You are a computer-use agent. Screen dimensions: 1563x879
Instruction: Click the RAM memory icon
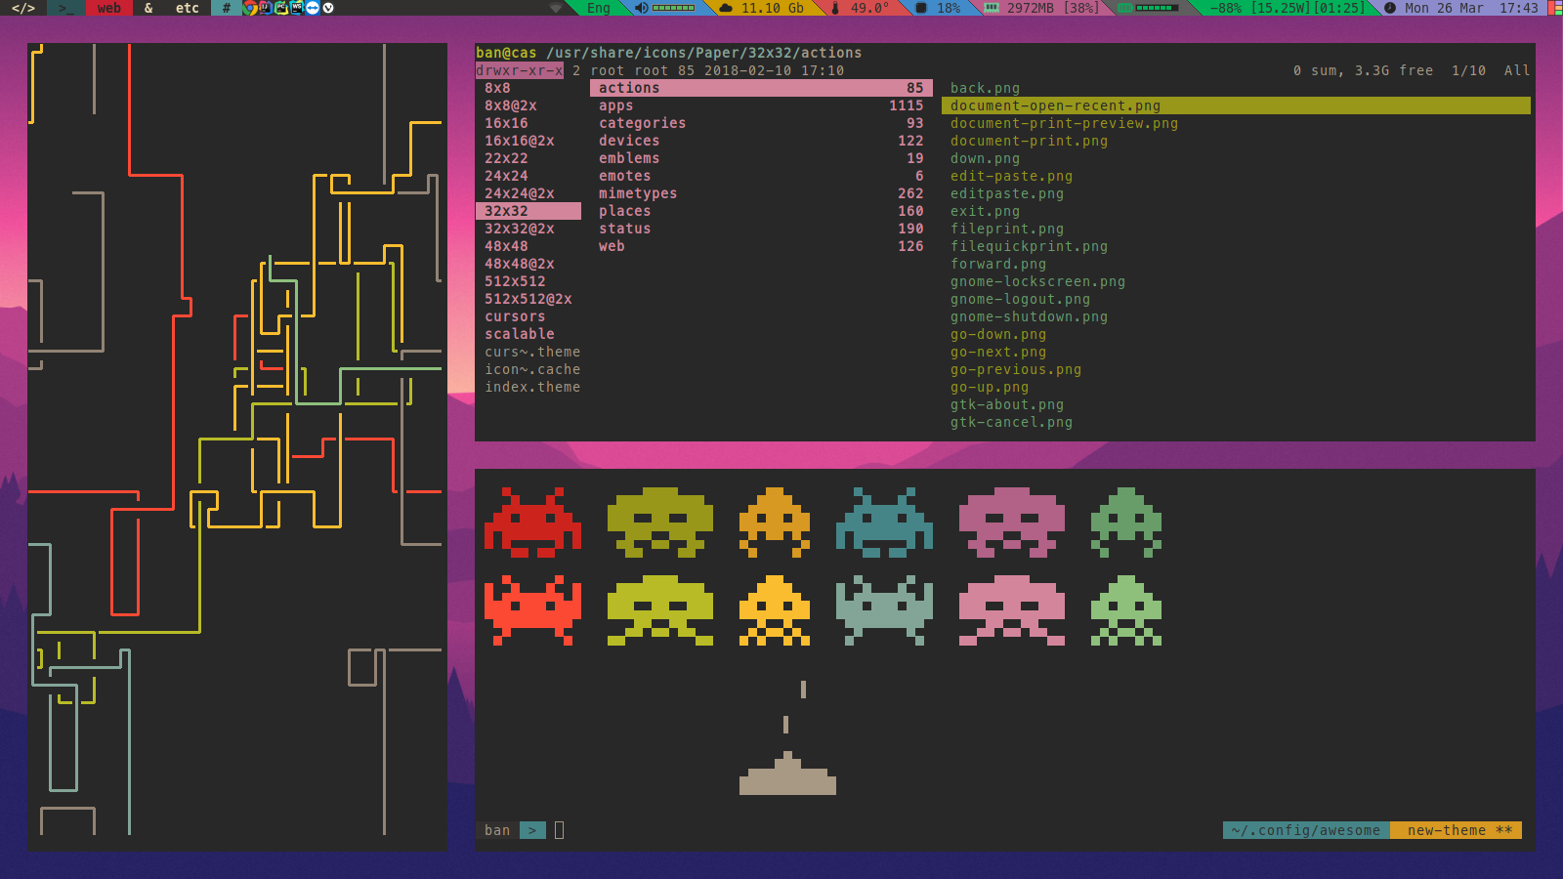[992, 8]
